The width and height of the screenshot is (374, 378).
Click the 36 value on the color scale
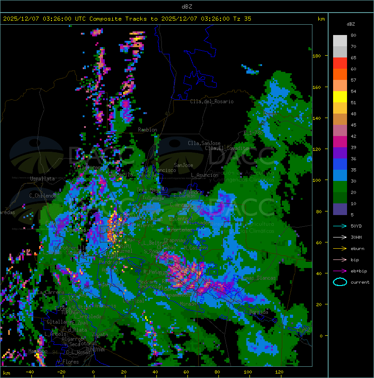[353, 158]
